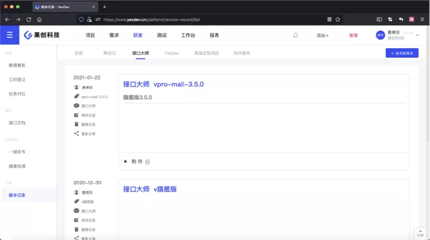430x240 pixels.
Task: Open the 需求 menu
Action: [114, 35]
